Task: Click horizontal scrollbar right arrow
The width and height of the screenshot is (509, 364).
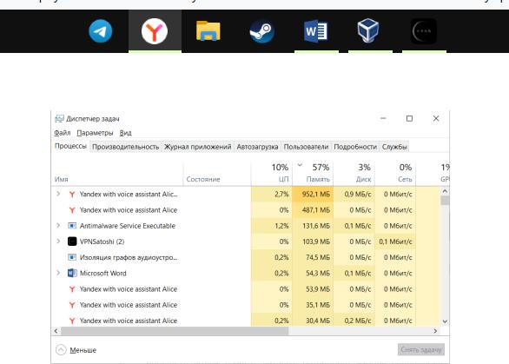Action: pyautogui.click(x=435, y=331)
